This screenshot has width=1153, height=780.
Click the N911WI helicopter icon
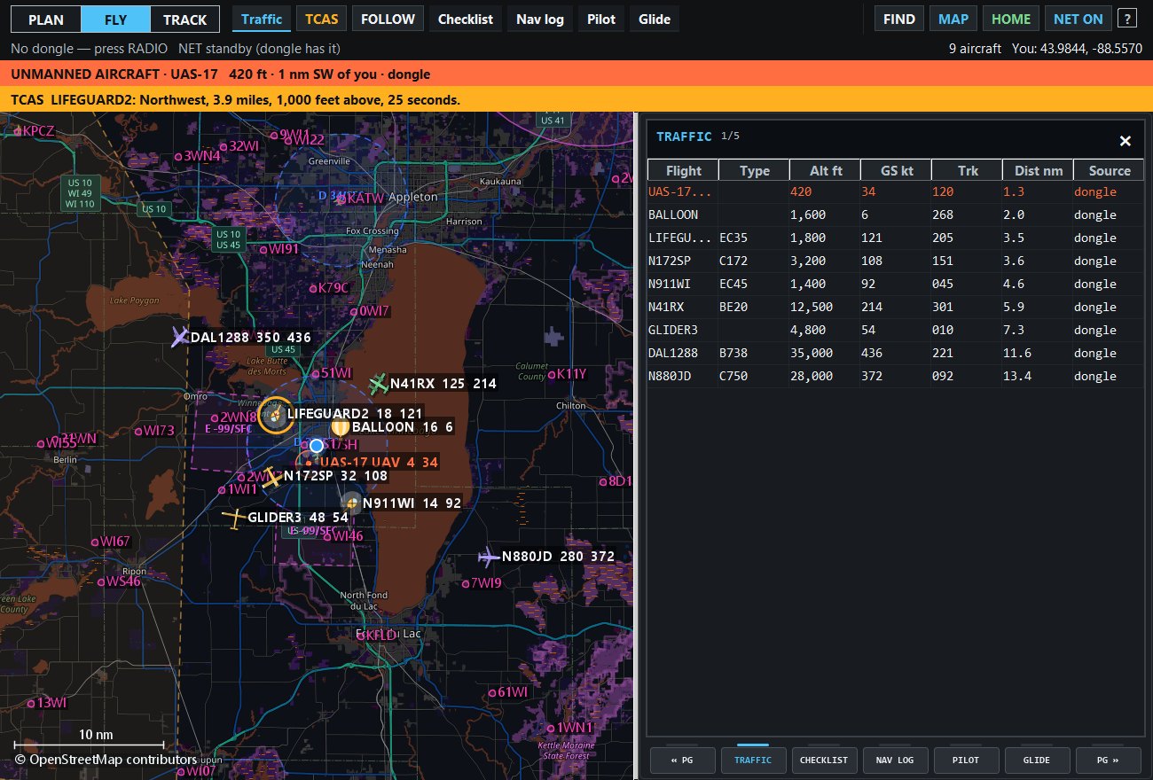click(352, 503)
